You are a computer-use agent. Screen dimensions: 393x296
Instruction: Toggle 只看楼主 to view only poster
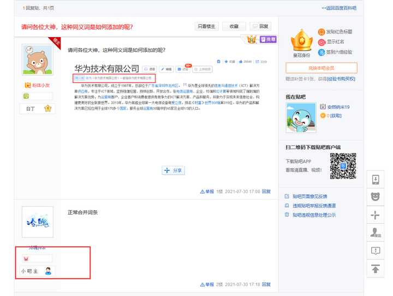click(x=207, y=26)
